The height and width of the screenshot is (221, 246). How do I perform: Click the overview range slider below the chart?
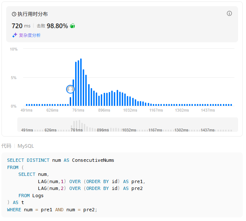coord(128,125)
